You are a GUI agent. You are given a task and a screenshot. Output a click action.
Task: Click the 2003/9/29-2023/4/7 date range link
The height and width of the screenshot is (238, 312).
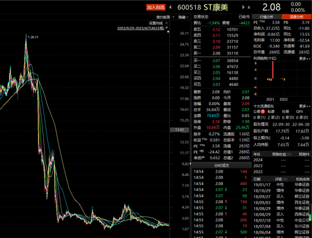tap(140, 28)
